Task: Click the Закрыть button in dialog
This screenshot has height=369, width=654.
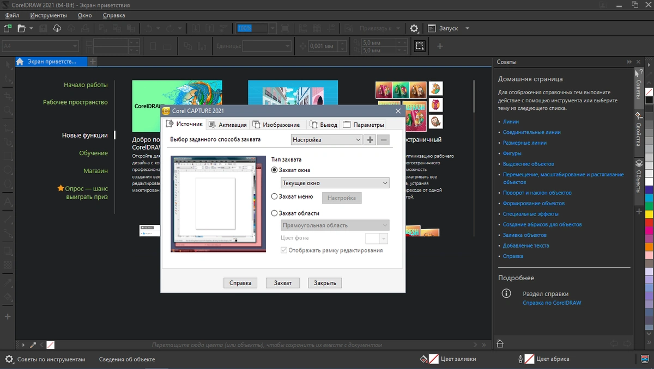Action: (x=325, y=283)
